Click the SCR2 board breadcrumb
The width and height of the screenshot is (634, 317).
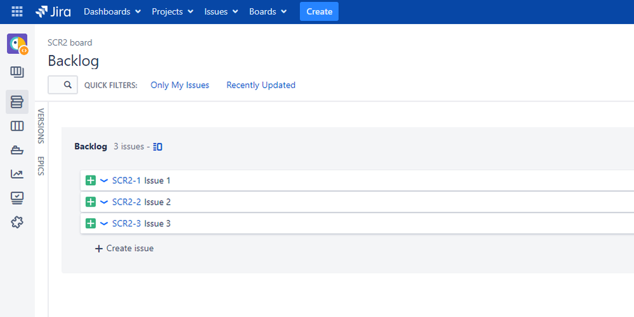coord(70,42)
